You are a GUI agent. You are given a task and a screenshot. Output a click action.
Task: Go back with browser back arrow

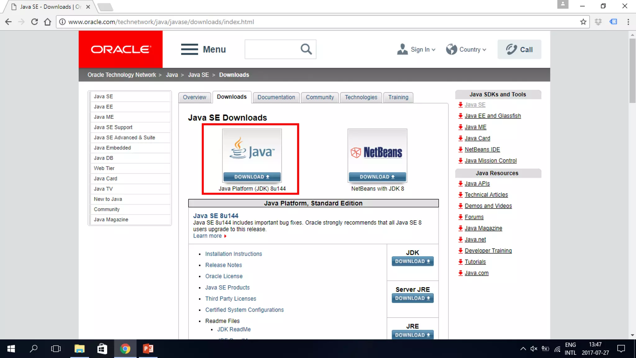[x=8, y=22]
